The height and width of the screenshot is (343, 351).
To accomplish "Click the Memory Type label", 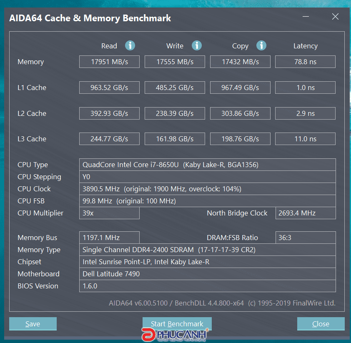I will pyautogui.click(x=39, y=250).
